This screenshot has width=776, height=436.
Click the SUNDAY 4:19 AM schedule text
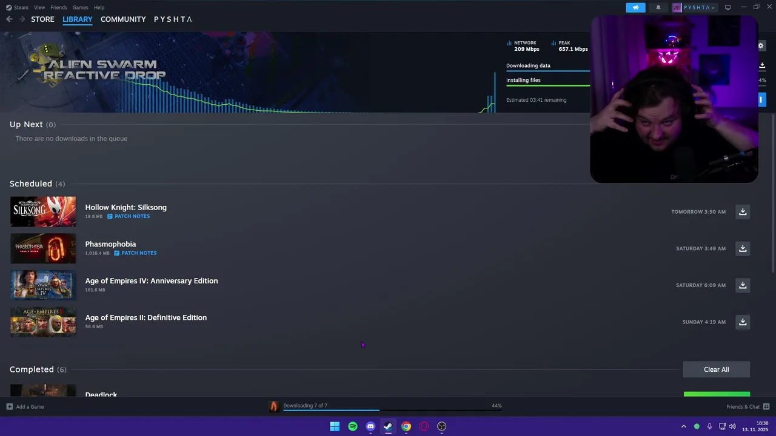click(704, 322)
